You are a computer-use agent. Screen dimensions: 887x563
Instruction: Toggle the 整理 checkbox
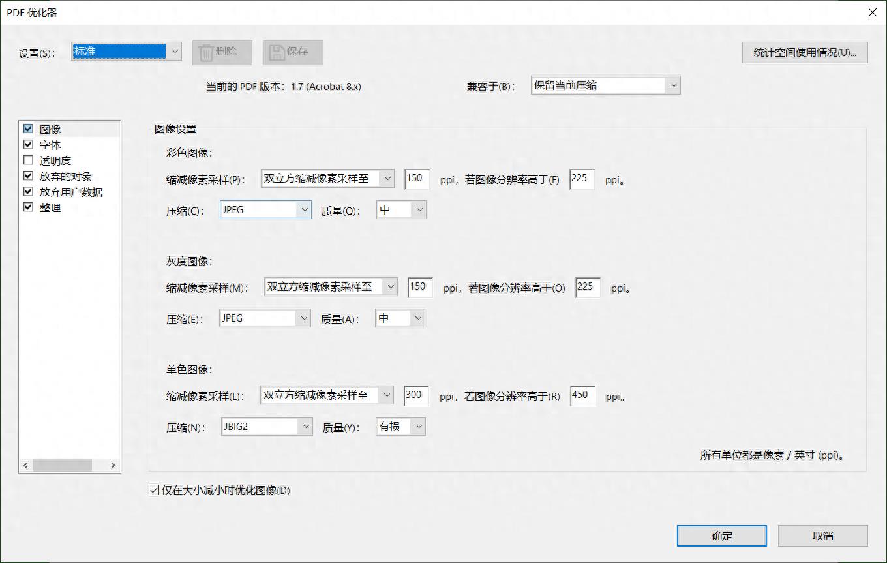click(x=28, y=207)
